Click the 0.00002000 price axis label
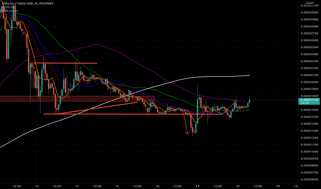The width and height of the screenshot is (321, 189). click(309, 82)
